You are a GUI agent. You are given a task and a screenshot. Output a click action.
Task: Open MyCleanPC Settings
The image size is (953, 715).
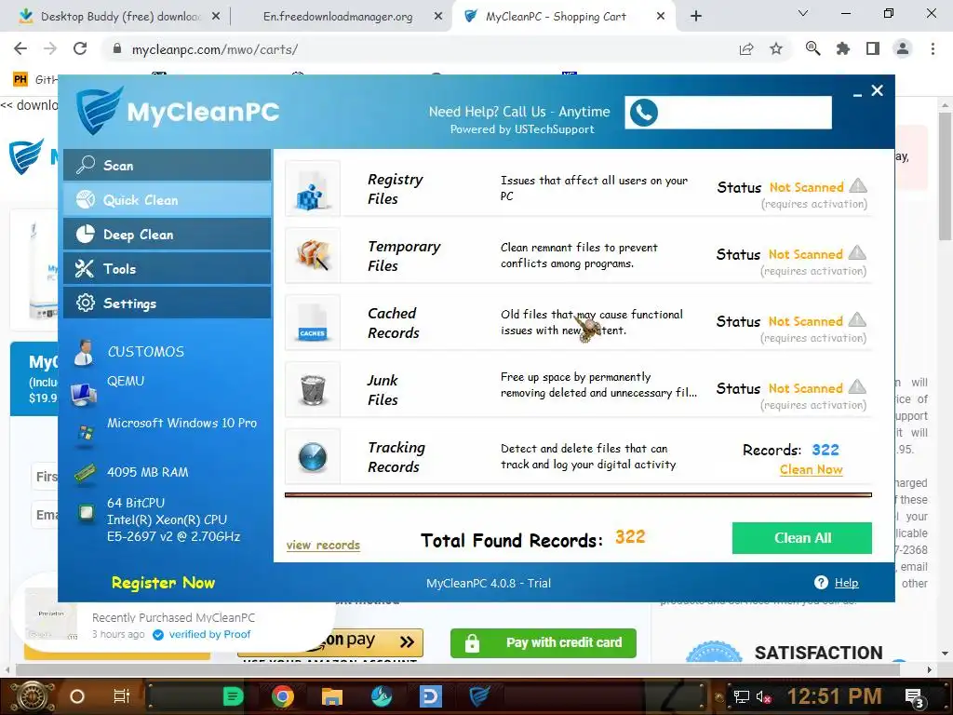coord(167,303)
